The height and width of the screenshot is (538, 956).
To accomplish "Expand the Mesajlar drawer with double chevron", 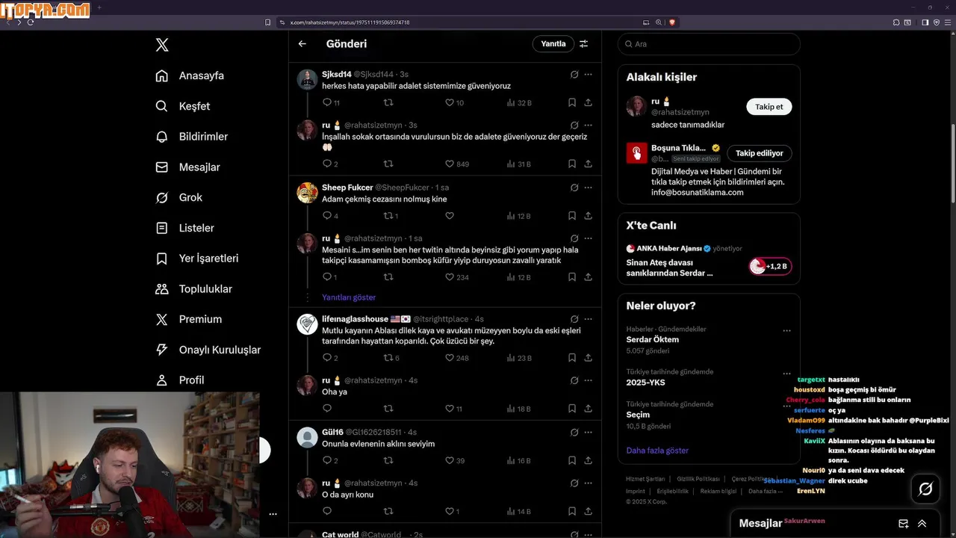I will point(922,524).
